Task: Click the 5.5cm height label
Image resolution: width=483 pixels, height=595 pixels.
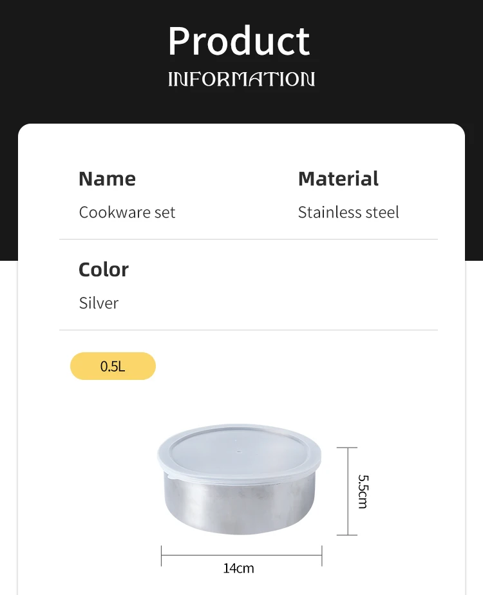Action: point(363,491)
